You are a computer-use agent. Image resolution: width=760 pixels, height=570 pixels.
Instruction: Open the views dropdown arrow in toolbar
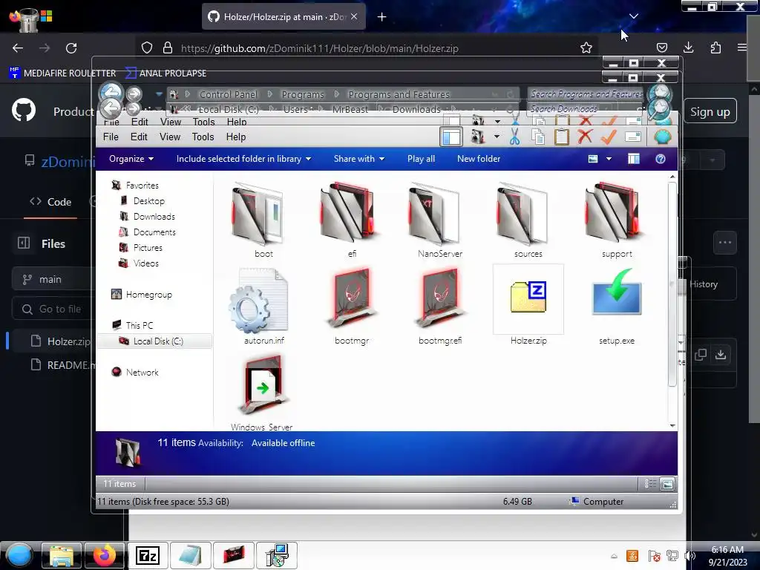point(497,137)
